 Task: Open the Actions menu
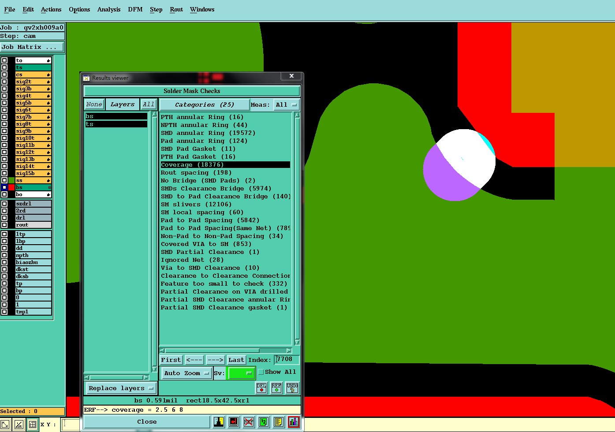[x=51, y=9]
